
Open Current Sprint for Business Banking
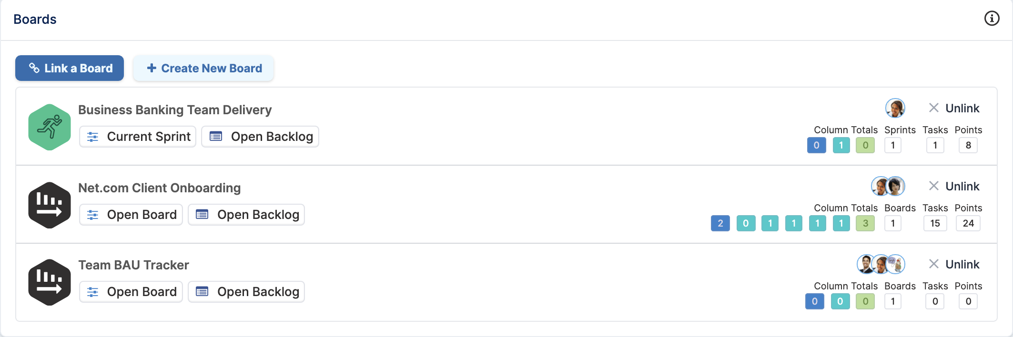tap(138, 137)
